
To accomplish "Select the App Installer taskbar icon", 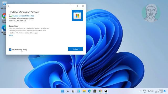I will (106, 91).
